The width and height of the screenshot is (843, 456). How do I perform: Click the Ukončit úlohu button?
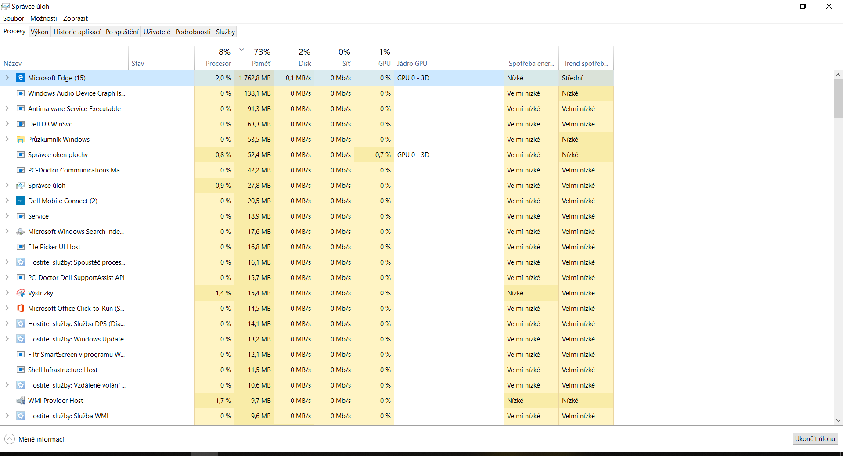coord(815,439)
